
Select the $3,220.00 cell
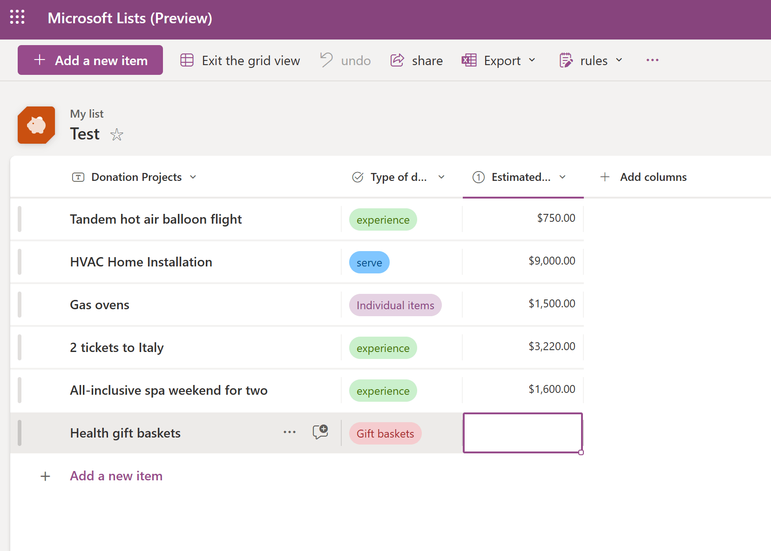pos(523,347)
